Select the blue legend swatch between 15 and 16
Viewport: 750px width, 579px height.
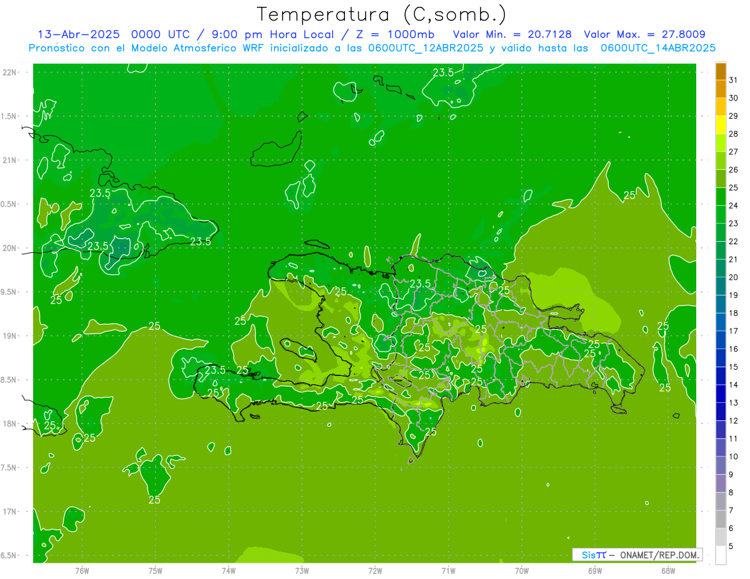pyautogui.click(x=721, y=358)
